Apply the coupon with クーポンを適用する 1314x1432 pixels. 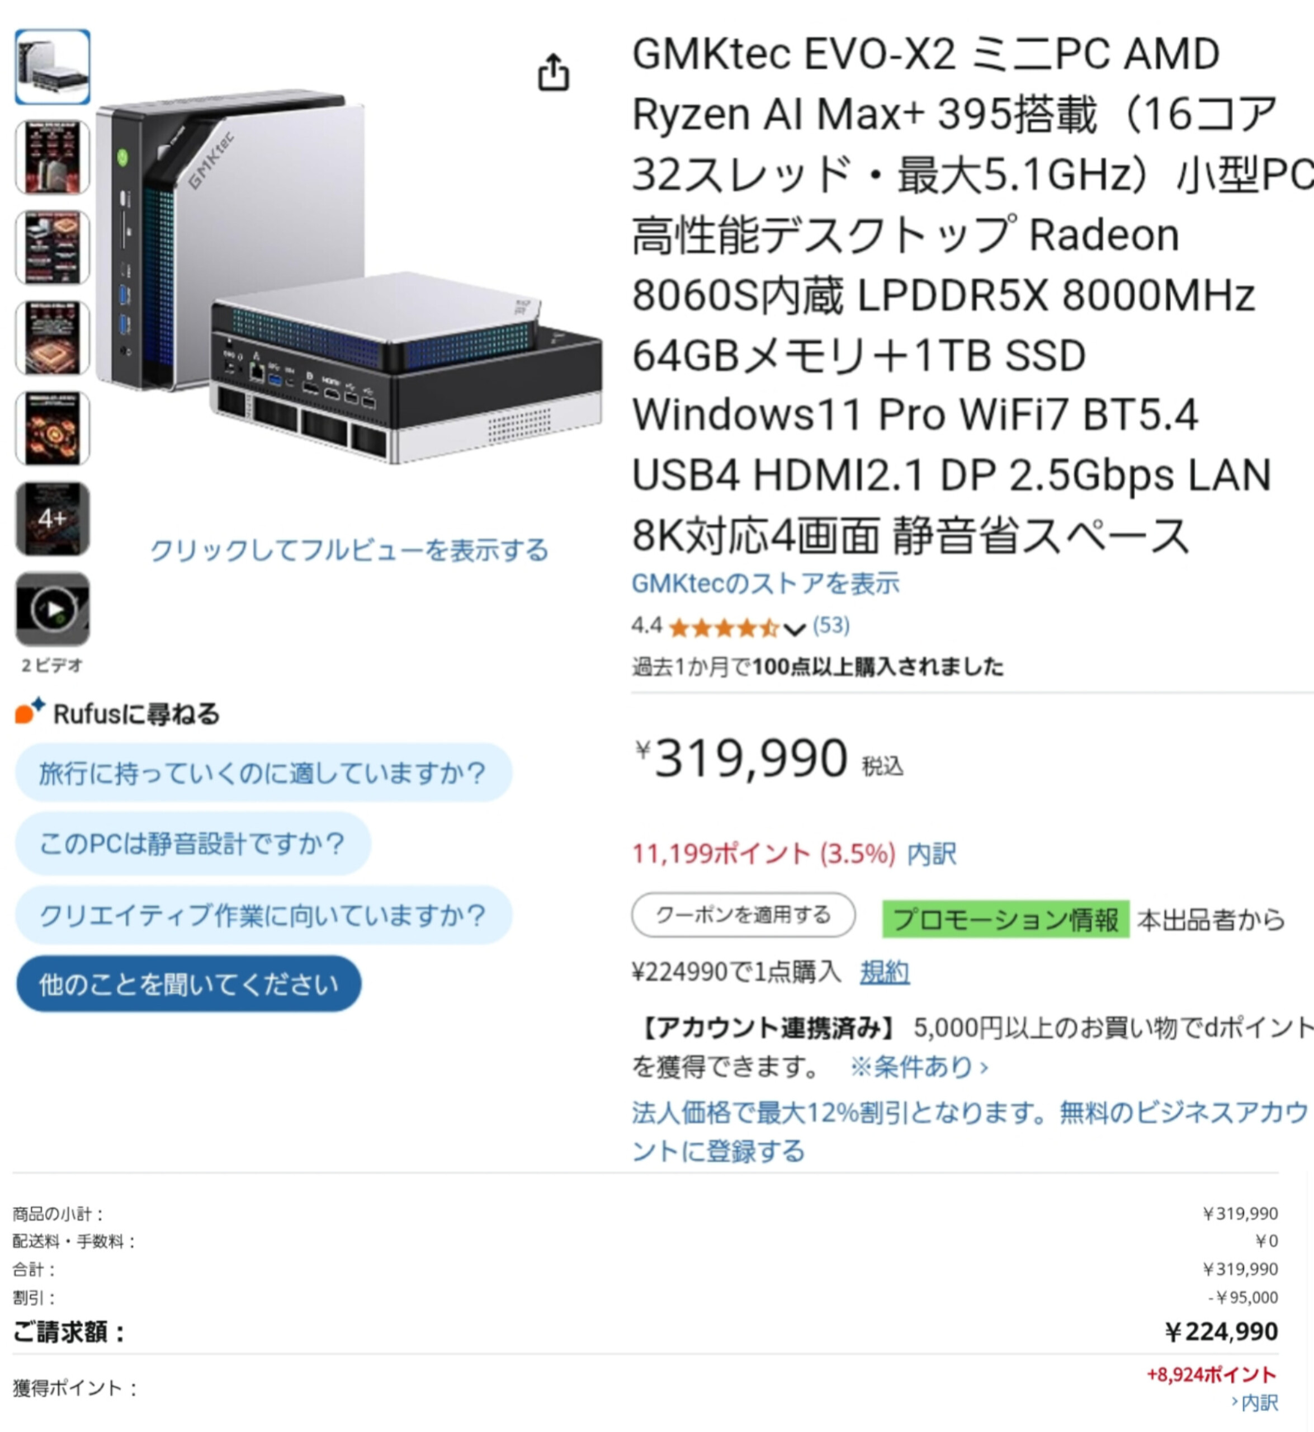743,915
